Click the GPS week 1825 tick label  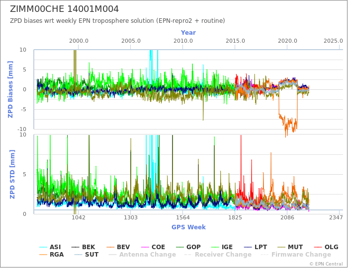pos(235,217)
